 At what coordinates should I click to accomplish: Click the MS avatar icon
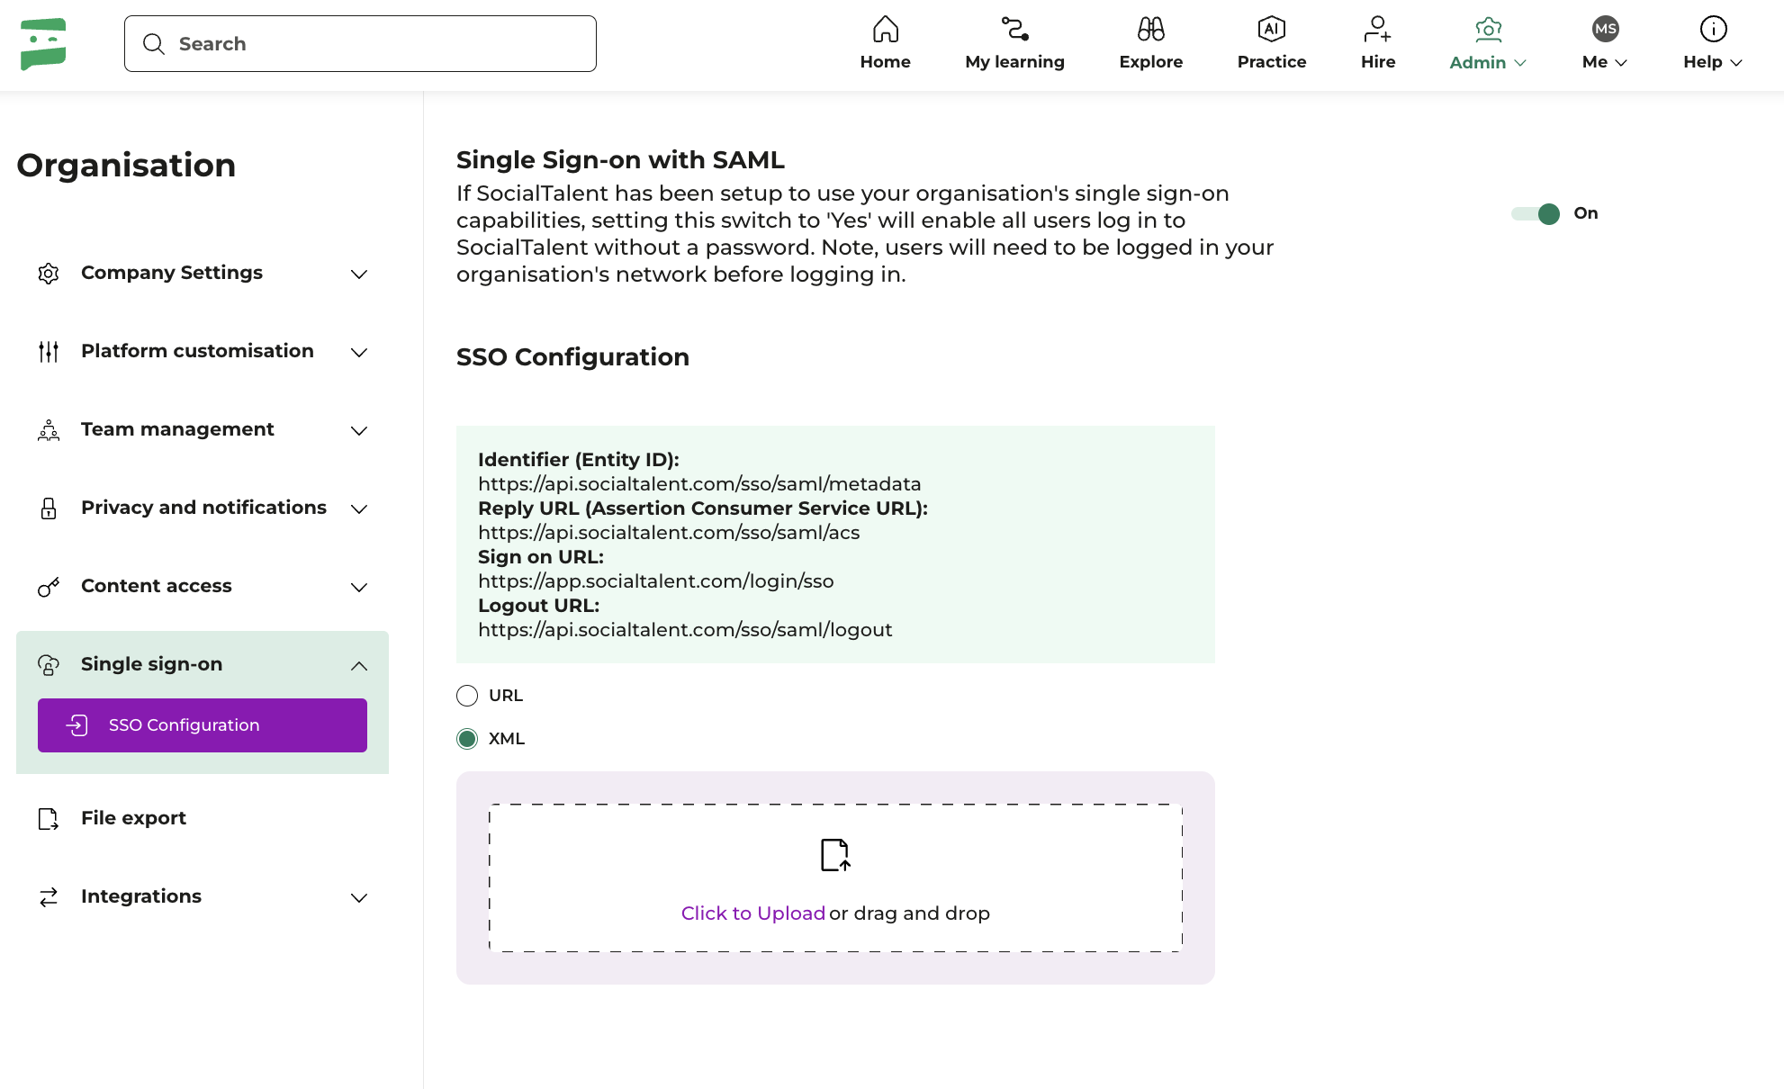pyautogui.click(x=1605, y=29)
